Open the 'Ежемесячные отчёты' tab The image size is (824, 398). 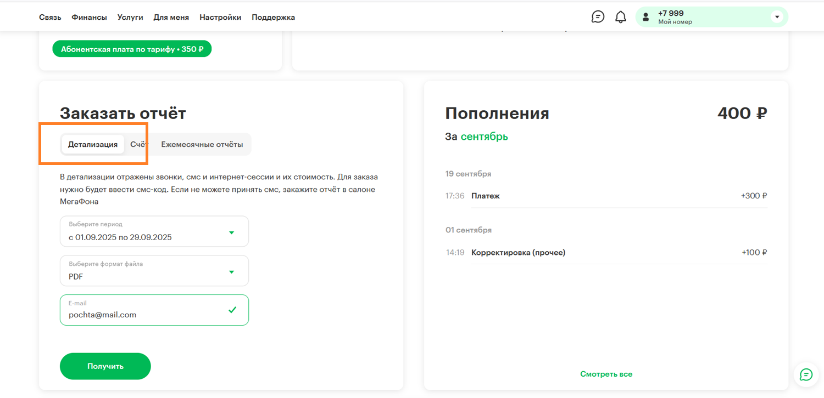point(201,144)
